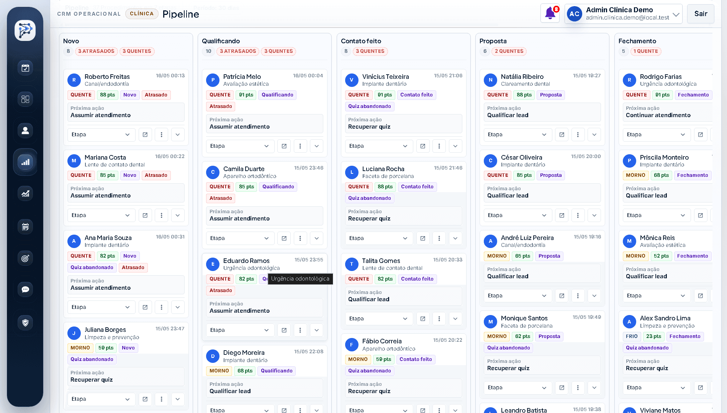The image size is (727, 413).
Task: Click CRM OPERACIONAL header label
Action: click(x=89, y=14)
